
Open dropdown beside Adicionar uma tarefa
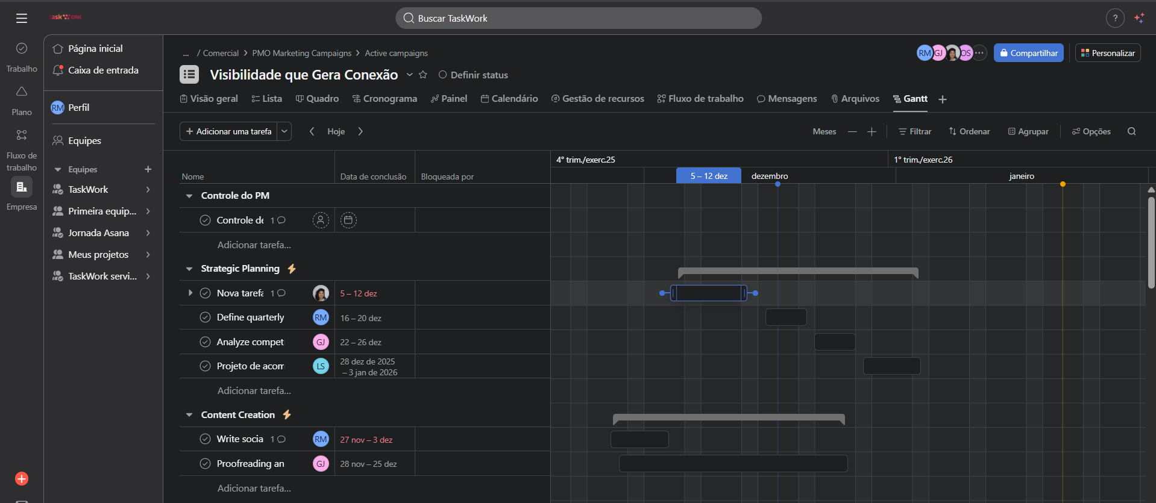tap(284, 131)
